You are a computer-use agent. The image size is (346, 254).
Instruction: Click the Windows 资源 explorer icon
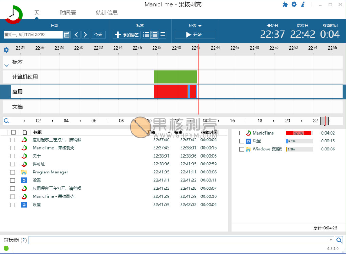[248, 149]
